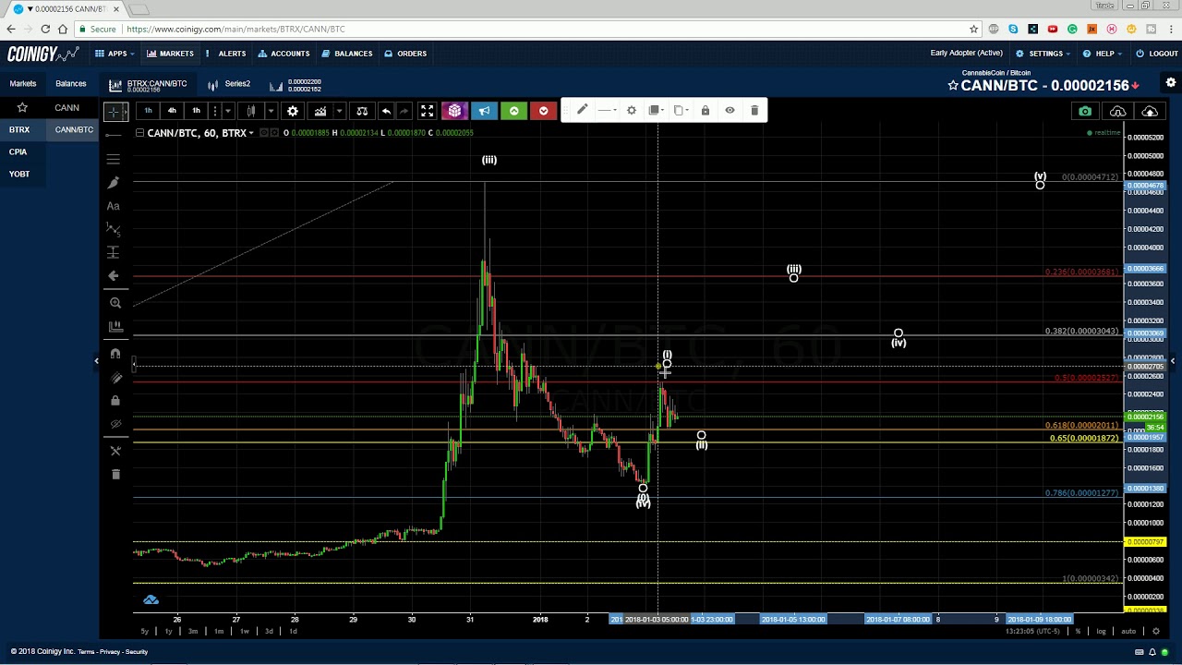
Task: Click the LOGOUT button
Action: point(1157,54)
